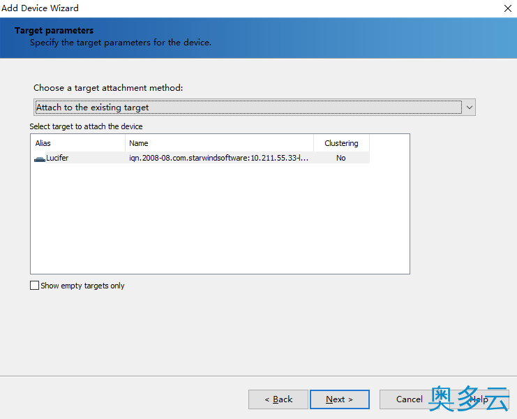Sort targets by Name column header

tap(219, 143)
